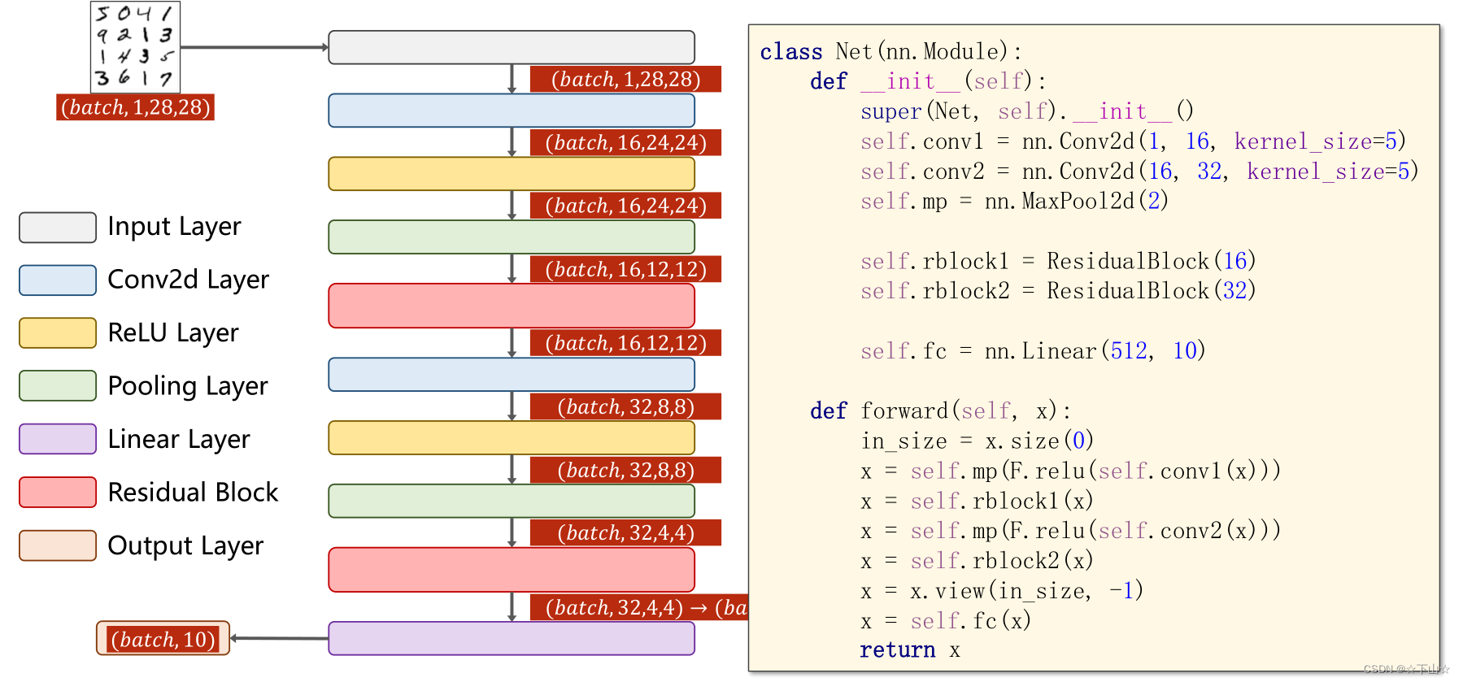
Task: Click the 'return x' code line
Action: (x=910, y=650)
